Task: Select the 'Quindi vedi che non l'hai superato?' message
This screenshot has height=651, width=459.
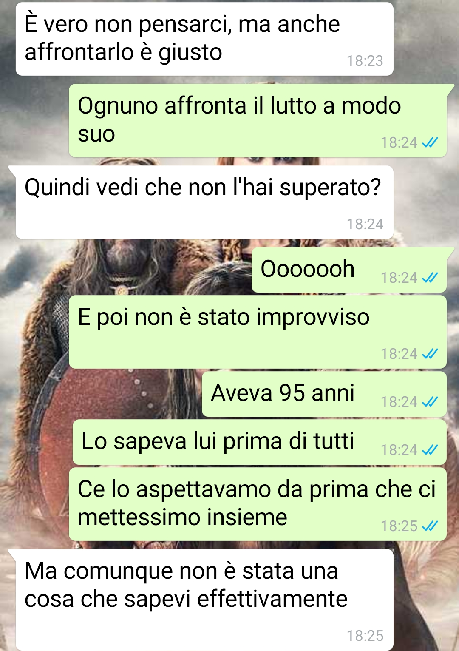Action: pyautogui.click(x=204, y=202)
